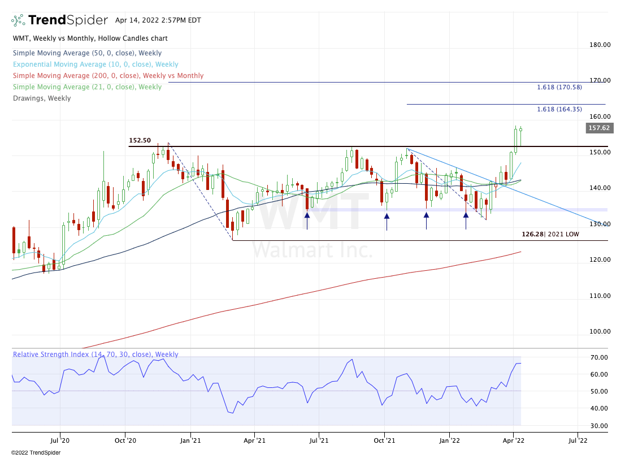
Task: Click the Oct '21 date axis label
Action: click(384, 440)
